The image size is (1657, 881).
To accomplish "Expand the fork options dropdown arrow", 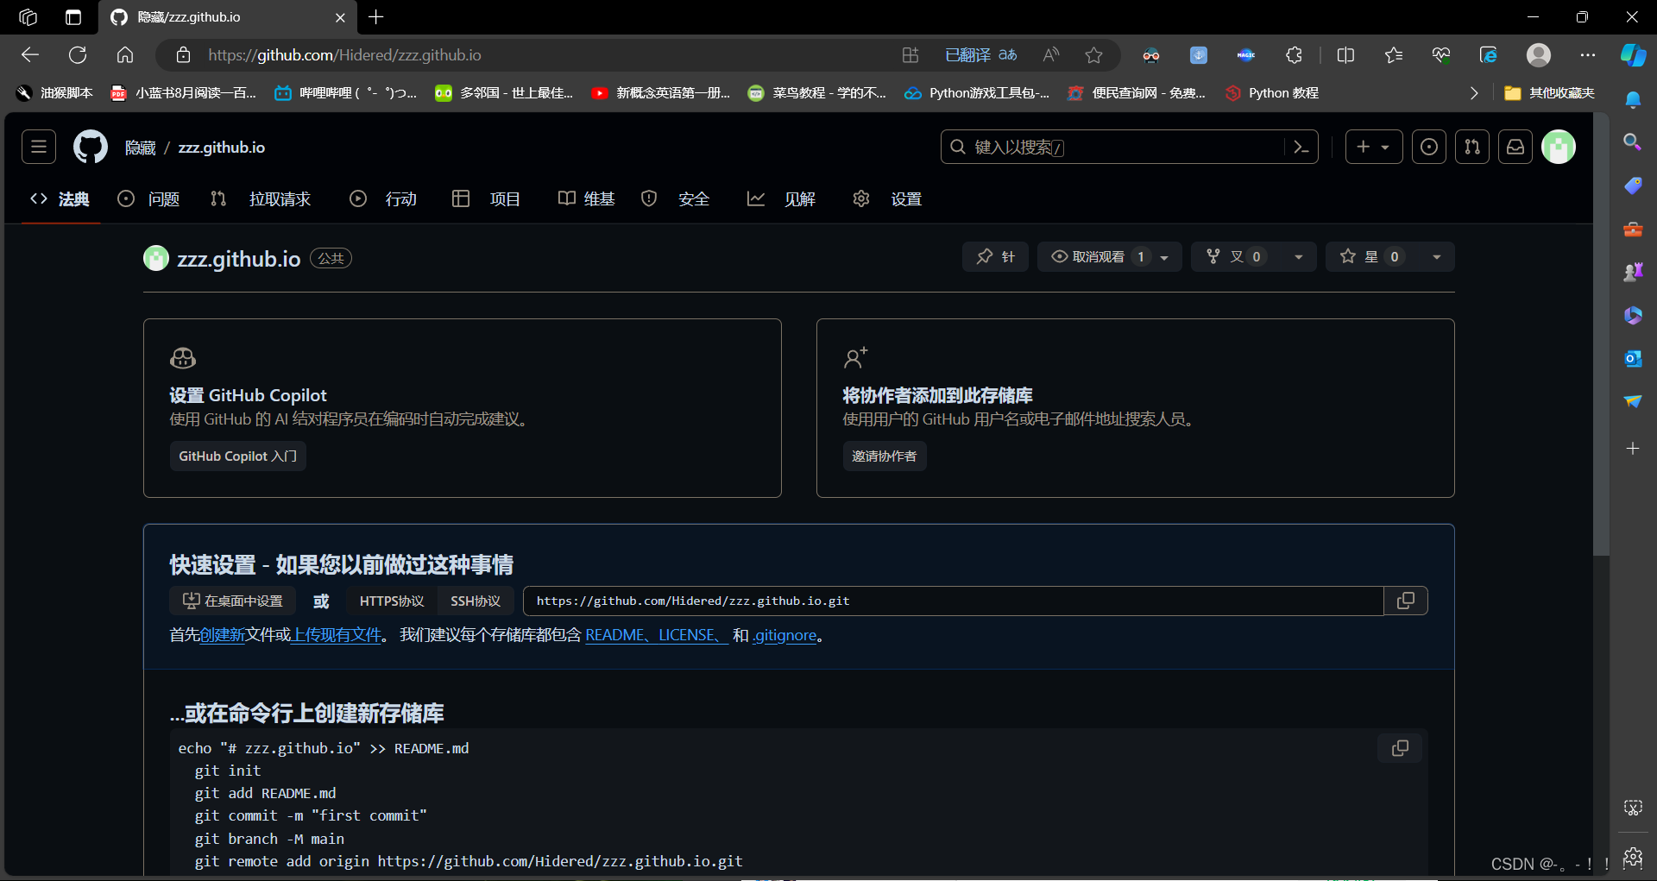I will pyautogui.click(x=1298, y=256).
